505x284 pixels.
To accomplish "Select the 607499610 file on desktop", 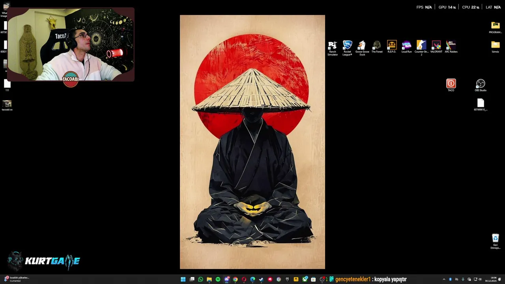I will [x=481, y=105].
